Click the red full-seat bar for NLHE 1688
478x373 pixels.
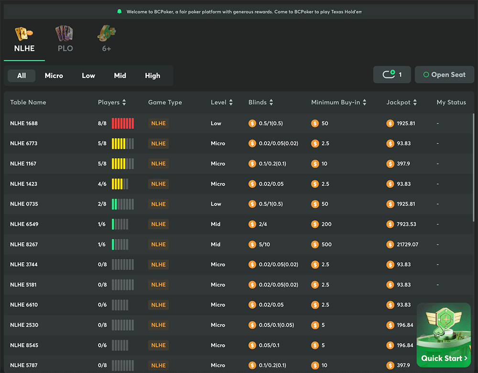point(122,123)
